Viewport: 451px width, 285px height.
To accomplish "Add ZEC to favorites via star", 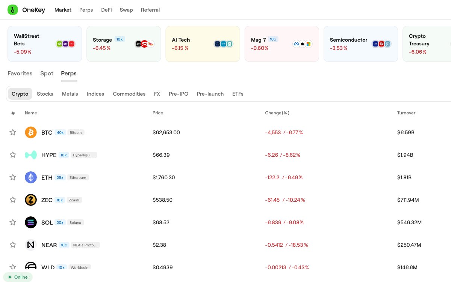I will click(x=13, y=200).
